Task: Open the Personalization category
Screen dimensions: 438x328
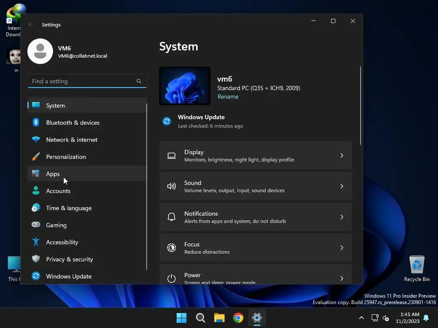Action: tap(87, 156)
